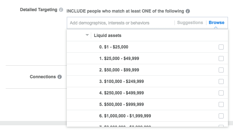233x131 pixels.
Task: Enable the $500,000 - $999,999 checkbox
Action: 221,104
